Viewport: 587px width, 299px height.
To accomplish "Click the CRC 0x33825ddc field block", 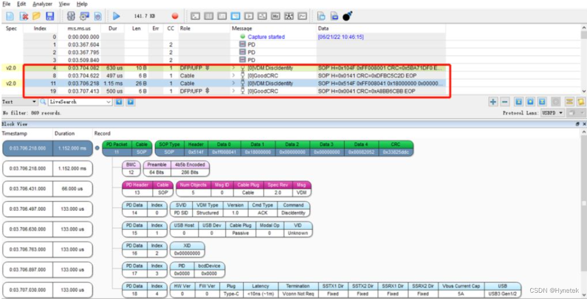I will pyautogui.click(x=396, y=148).
